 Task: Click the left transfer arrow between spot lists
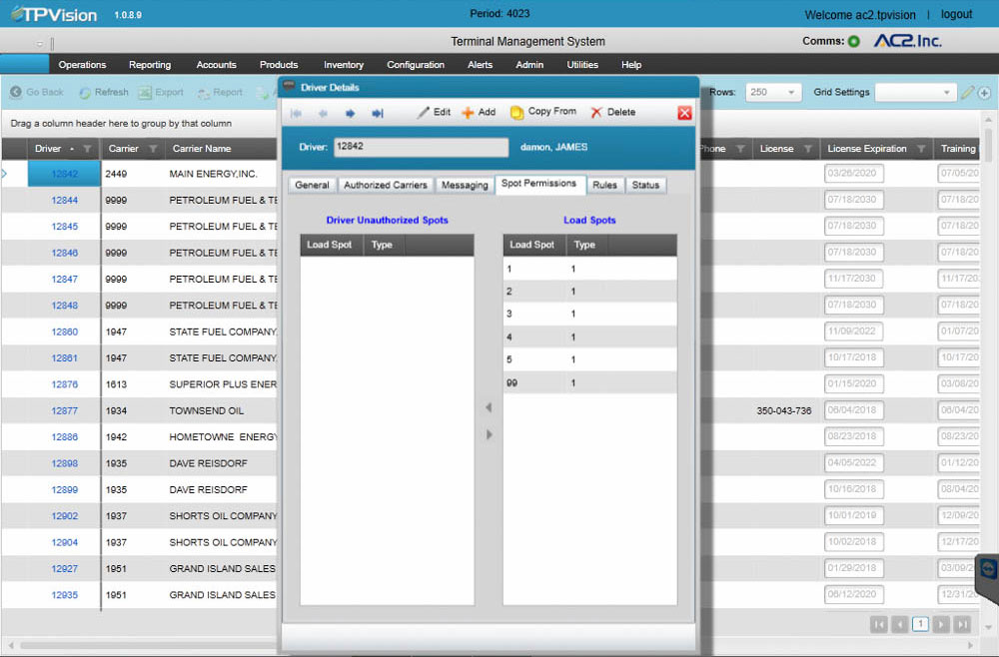489,407
